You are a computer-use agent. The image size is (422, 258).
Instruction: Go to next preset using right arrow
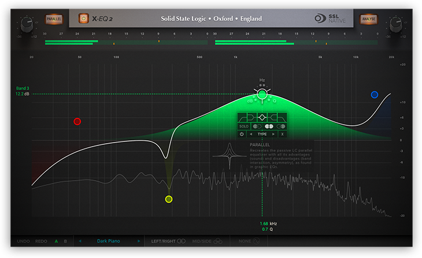(x=139, y=241)
